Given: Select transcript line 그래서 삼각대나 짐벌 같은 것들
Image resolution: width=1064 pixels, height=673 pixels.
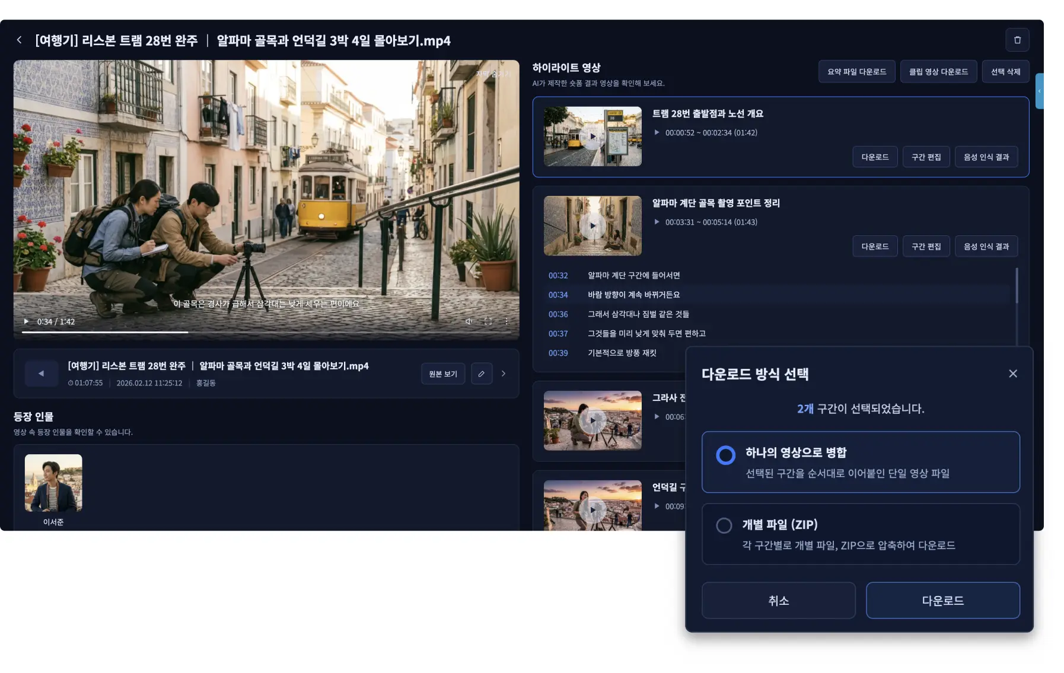Looking at the screenshot, I should 638,314.
